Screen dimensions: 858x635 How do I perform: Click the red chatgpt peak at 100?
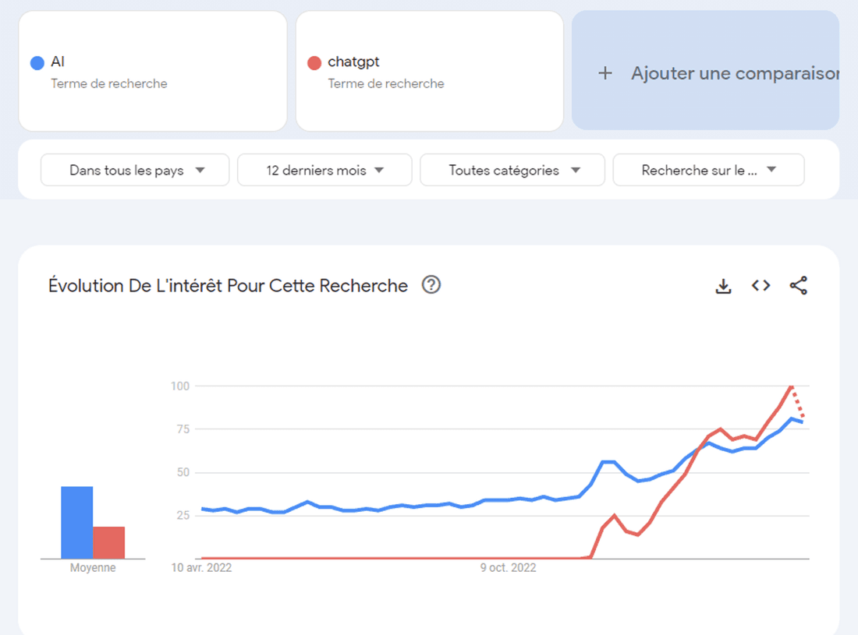pos(791,387)
